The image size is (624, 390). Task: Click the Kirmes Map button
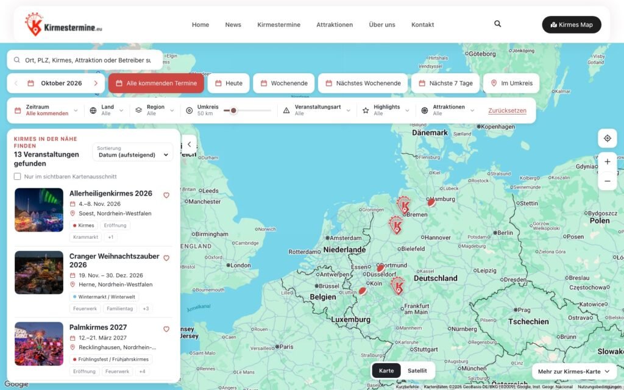click(x=572, y=24)
